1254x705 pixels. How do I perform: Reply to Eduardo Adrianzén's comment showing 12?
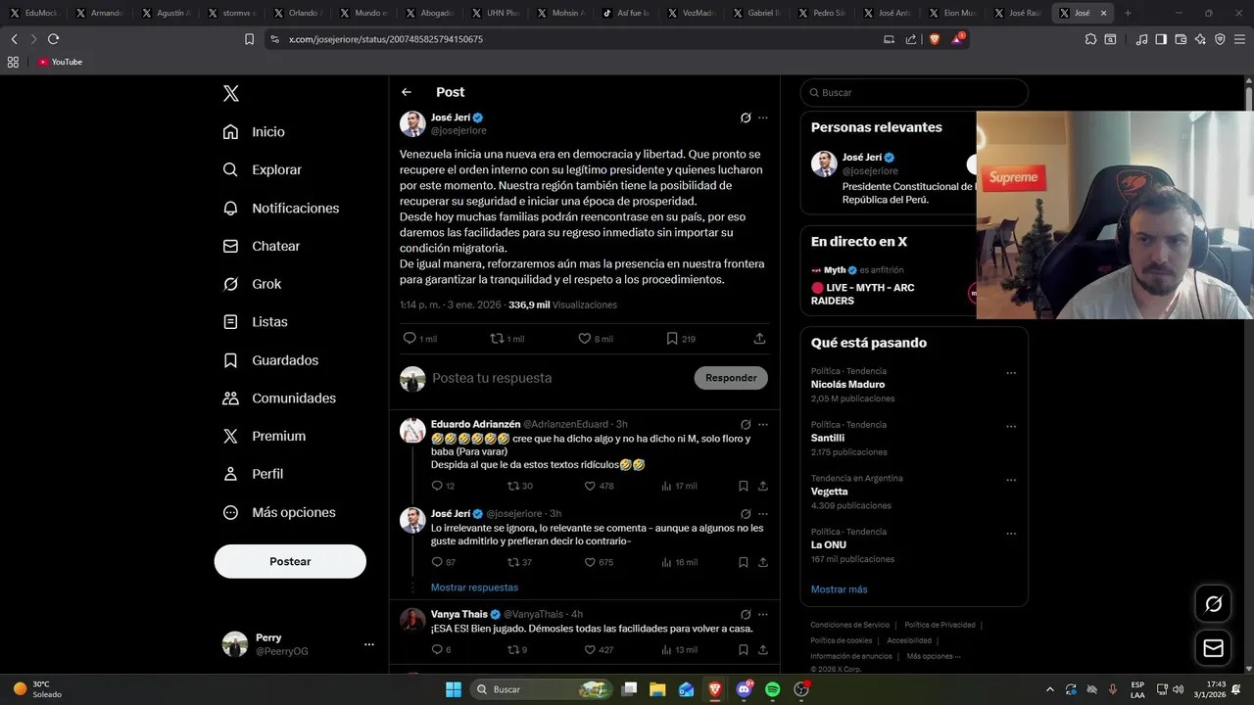[x=437, y=486]
